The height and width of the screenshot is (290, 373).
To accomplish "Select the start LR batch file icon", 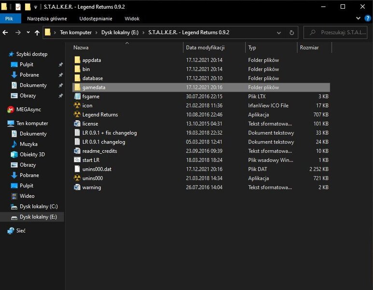I will point(77,160).
